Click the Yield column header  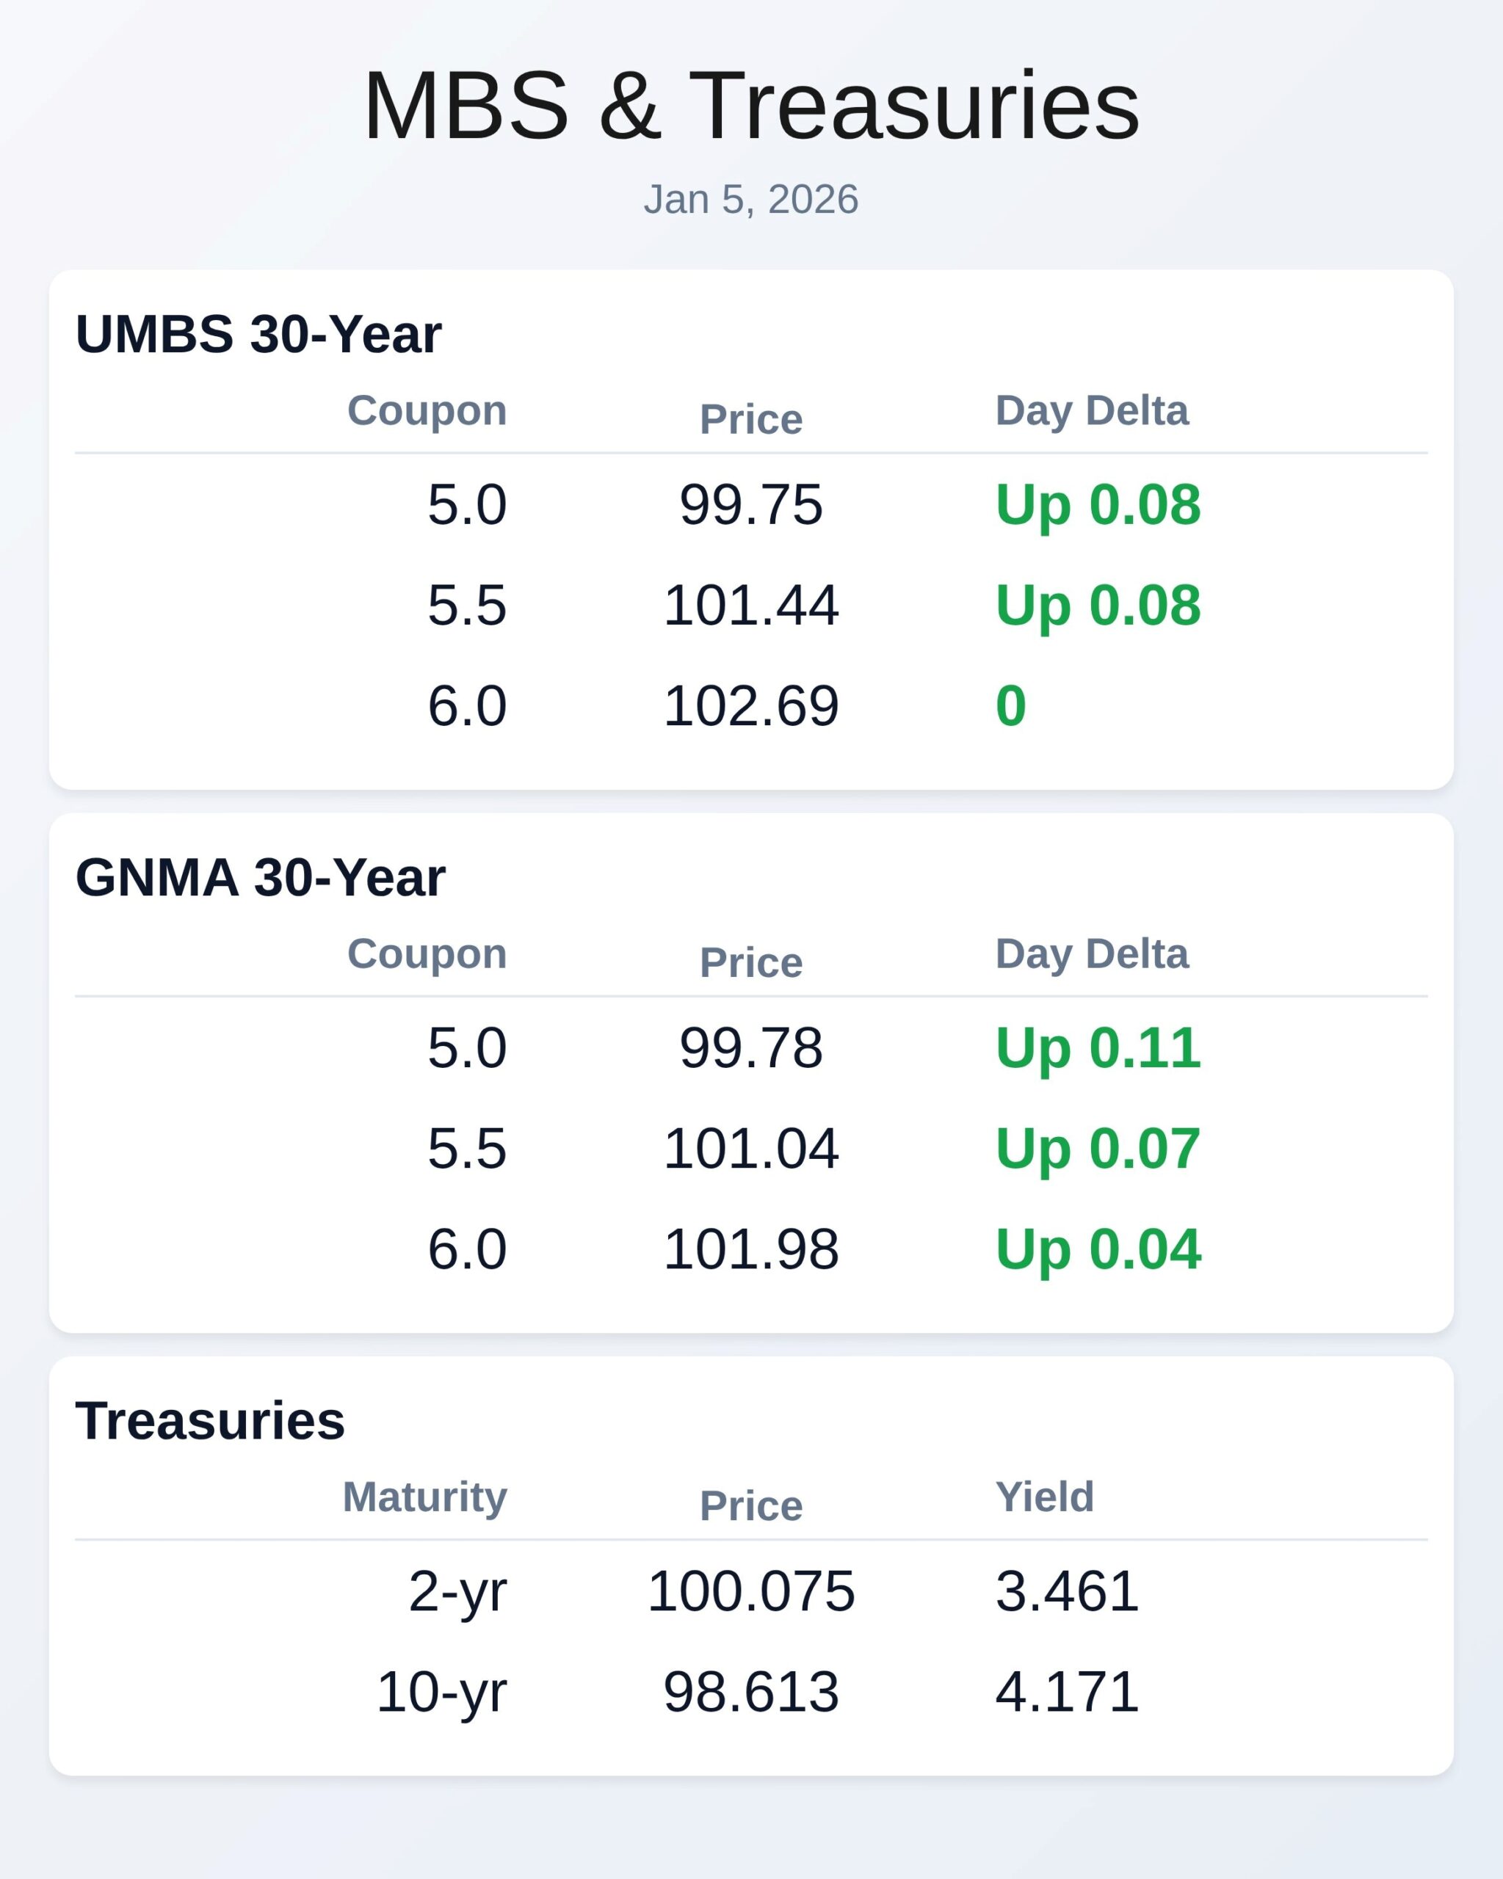(x=1044, y=1497)
